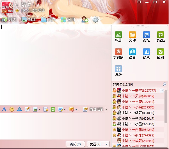Open magic emoticon wizard hat icon

click(19, 109)
